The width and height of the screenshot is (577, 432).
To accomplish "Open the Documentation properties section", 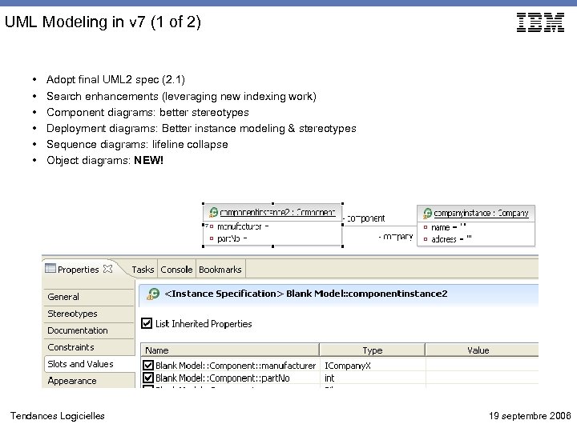I will pyautogui.click(x=88, y=330).
